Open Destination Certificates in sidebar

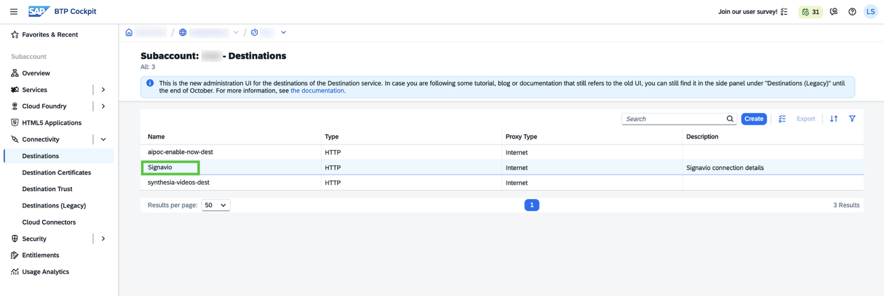[56, 173]
